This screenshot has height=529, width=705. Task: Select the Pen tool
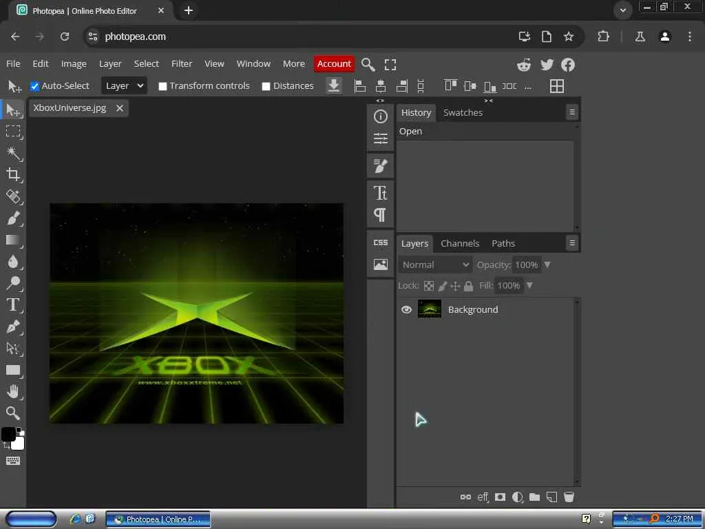[x=13, y=326]
